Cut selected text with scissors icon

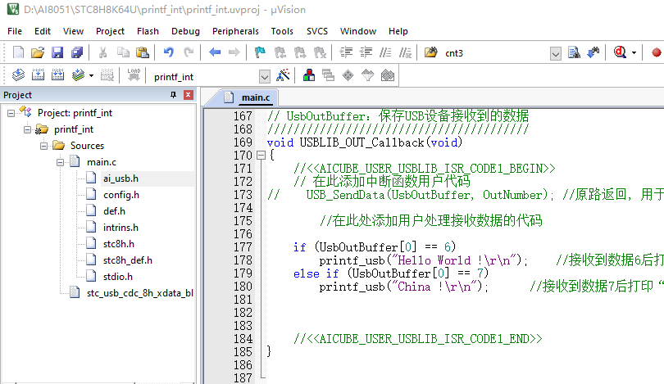pos(102,52)
